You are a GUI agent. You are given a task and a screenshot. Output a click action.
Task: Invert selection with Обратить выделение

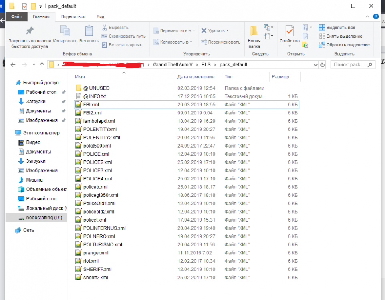coord(344,45)
